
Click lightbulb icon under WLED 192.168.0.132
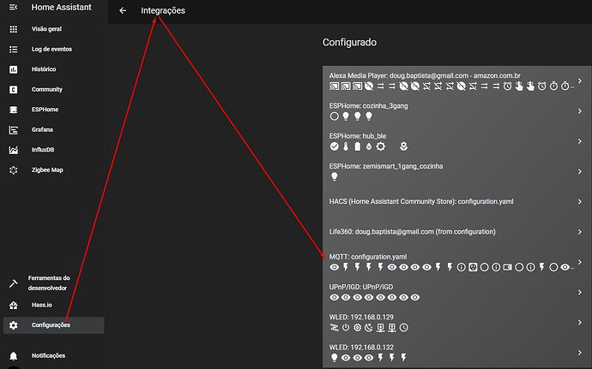(334, 358)
